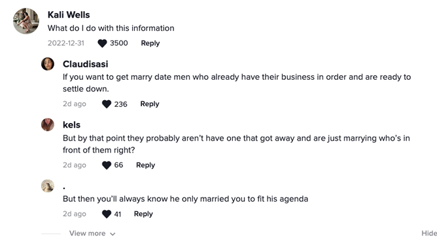The image size is (437, 246).
Task: Click the 236 likes count
Action: 120,104
